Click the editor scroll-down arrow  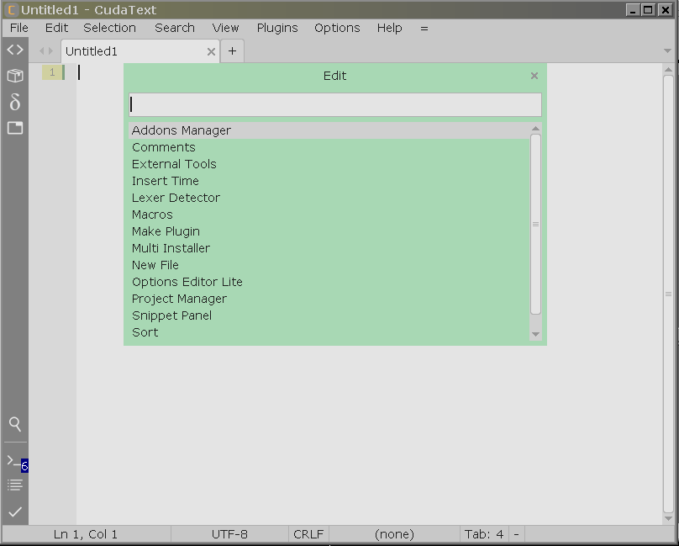point(668,519)
